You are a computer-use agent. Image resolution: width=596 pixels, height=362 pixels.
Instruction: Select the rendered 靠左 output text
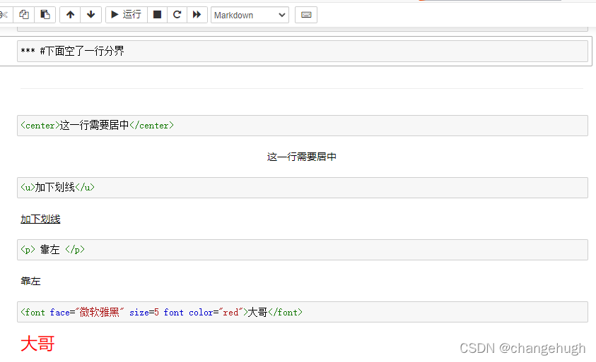tap(30, 281)
